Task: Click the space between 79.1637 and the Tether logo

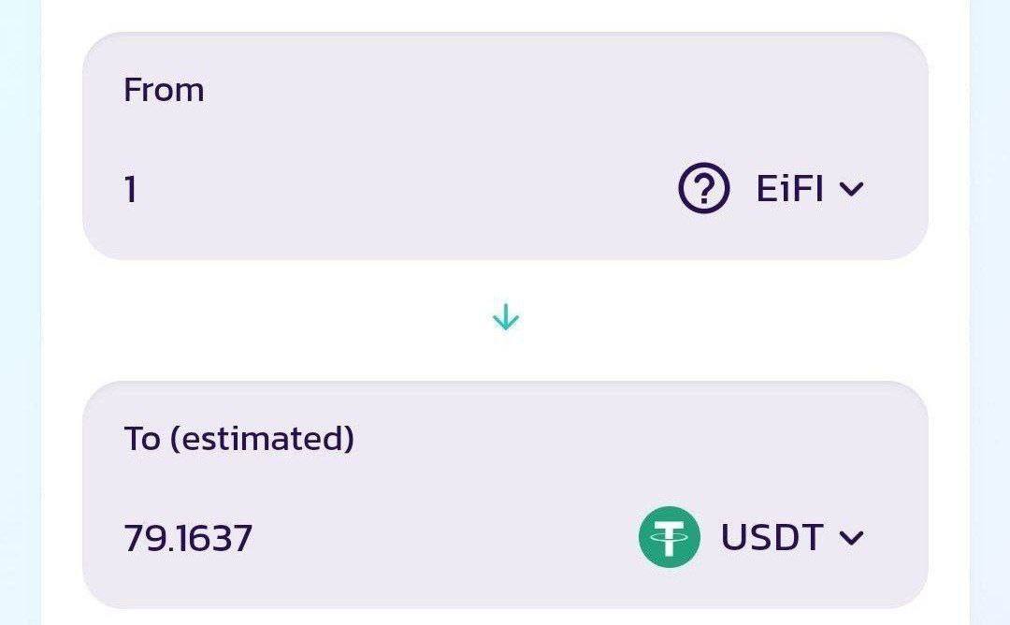Action: 440,539
